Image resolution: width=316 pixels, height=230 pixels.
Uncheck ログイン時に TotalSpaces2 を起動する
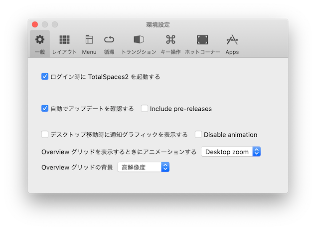[x=45, y=76]
